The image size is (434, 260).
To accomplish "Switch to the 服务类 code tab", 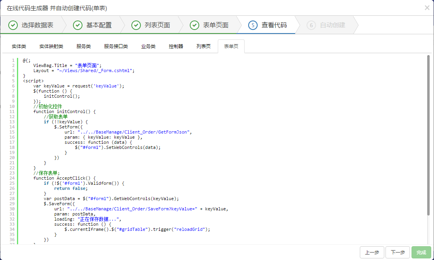I will pos(84,46).
